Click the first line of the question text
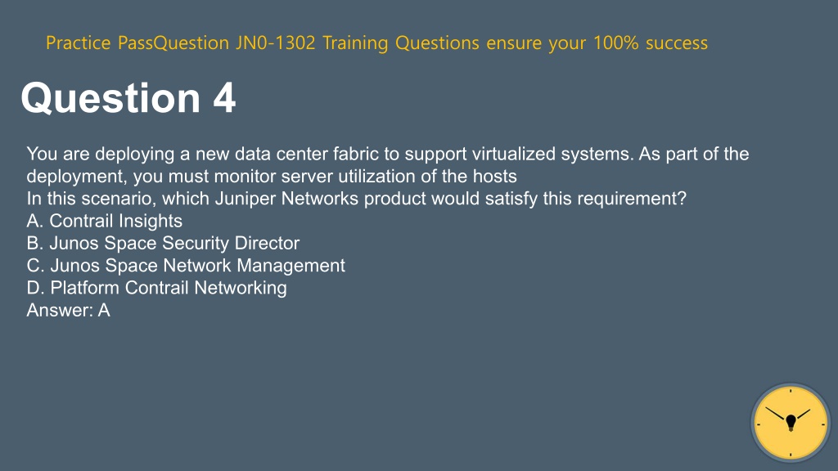 coord(387,154)
